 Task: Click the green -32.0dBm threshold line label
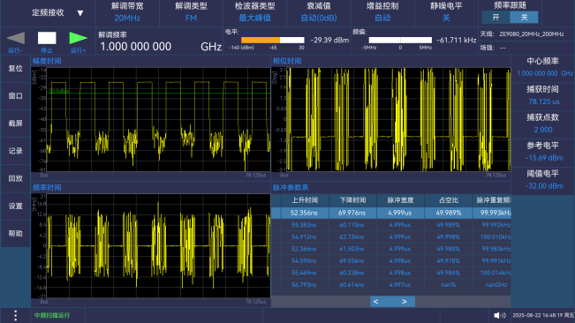(x=58, y=91)
